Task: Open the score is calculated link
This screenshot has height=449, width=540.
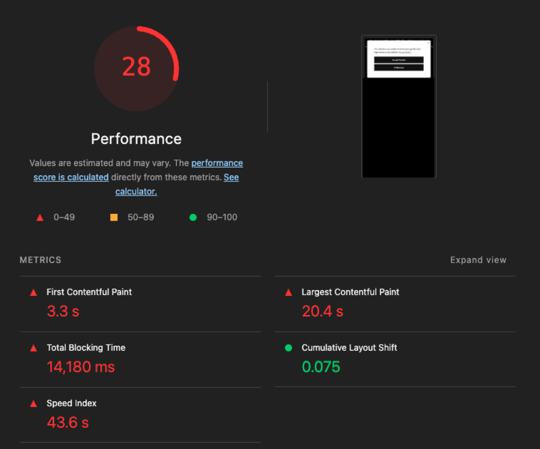Action: (71, 177)
